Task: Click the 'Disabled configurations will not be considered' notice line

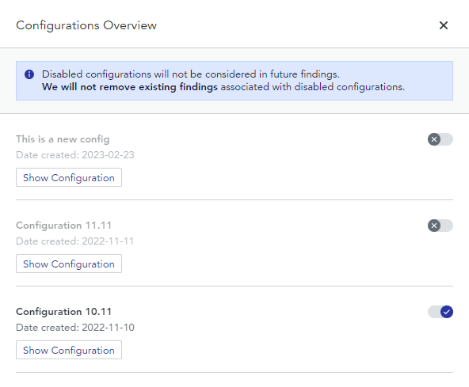Action: (x=191, y=74)
